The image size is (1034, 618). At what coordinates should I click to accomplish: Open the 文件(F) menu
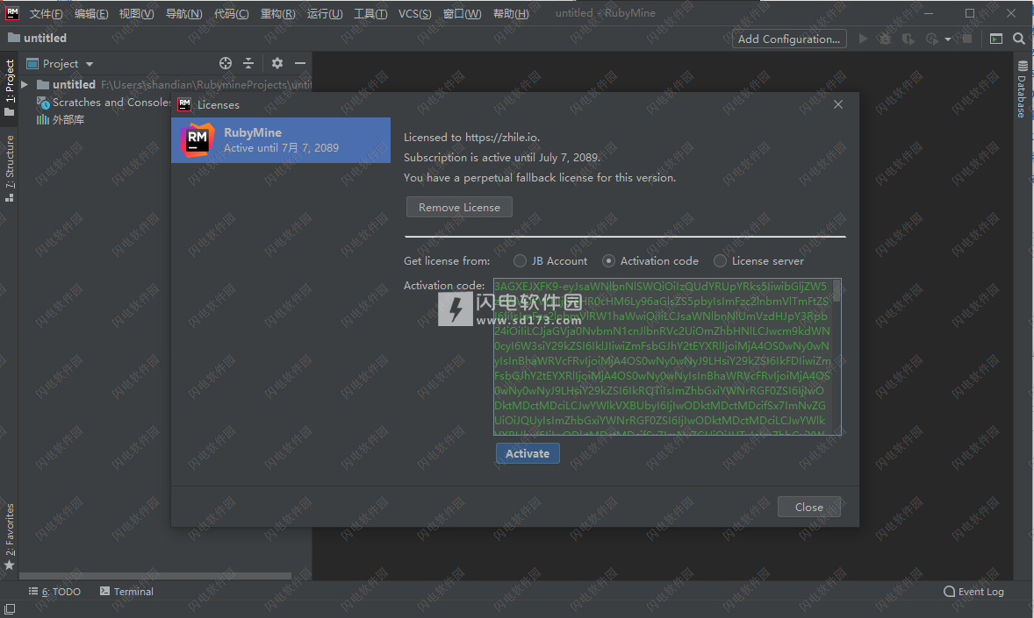tap(47, 14)
